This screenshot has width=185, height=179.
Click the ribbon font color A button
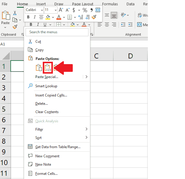(x=84, y=25)
